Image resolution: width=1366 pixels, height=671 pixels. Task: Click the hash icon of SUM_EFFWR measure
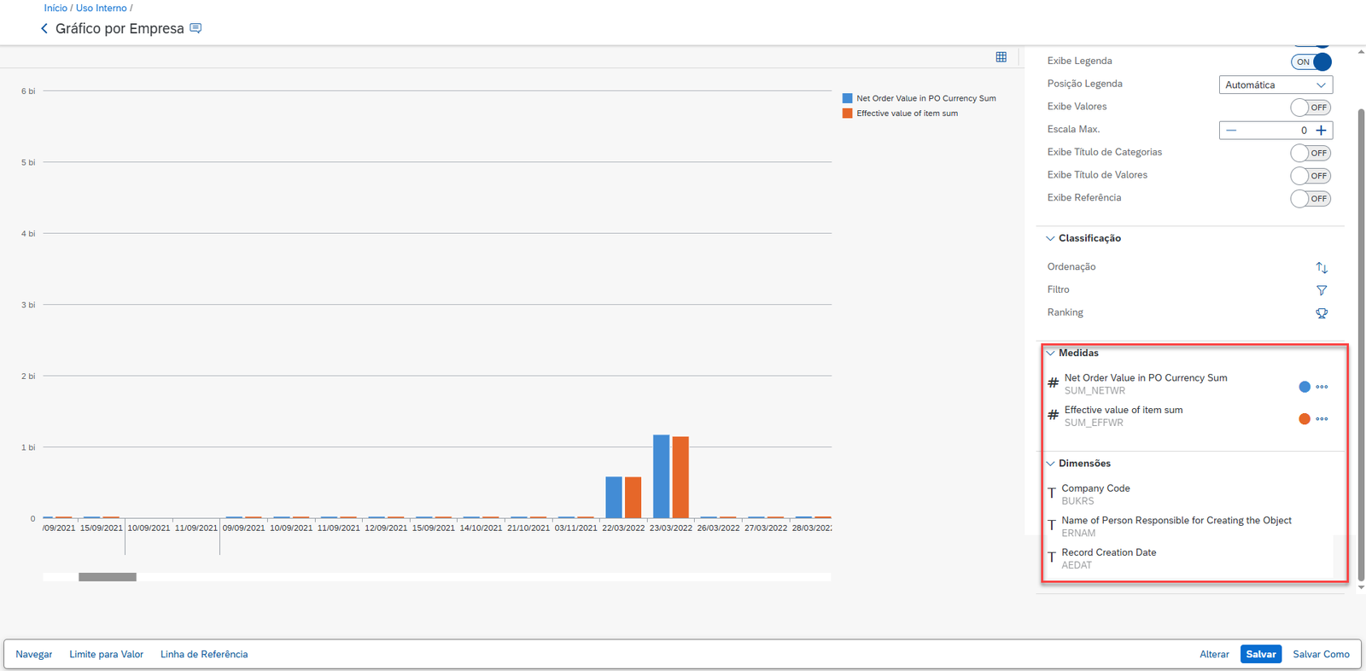tap(1053, 415)
